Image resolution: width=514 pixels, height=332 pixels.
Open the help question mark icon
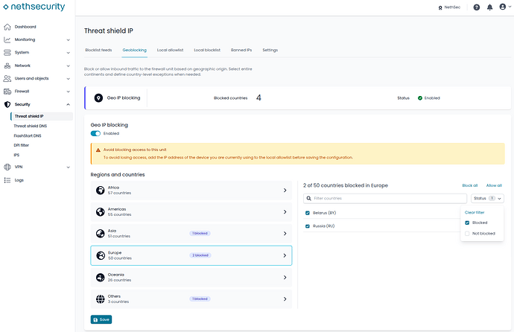point(476,7)
